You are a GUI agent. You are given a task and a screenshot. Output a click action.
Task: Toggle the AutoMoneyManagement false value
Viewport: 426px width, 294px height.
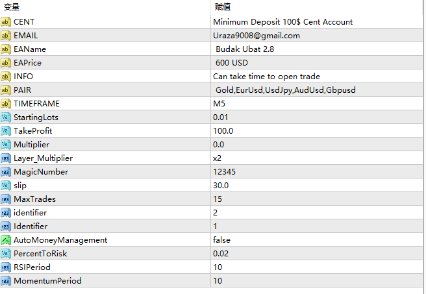pos(221,240)
